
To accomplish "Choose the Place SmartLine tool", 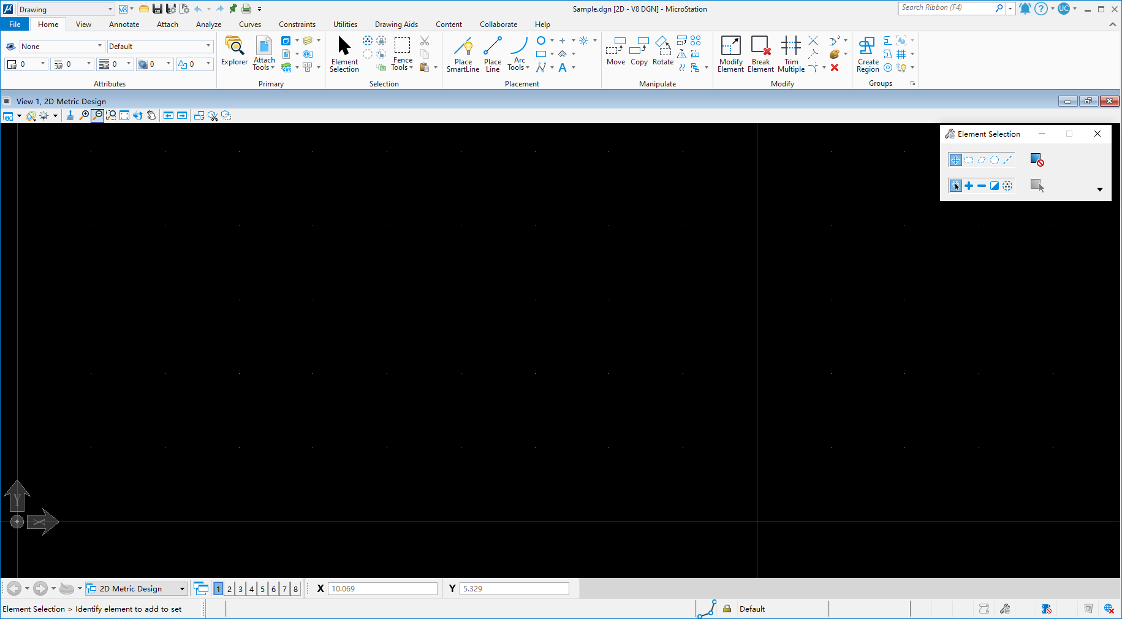I will (463, 54).
